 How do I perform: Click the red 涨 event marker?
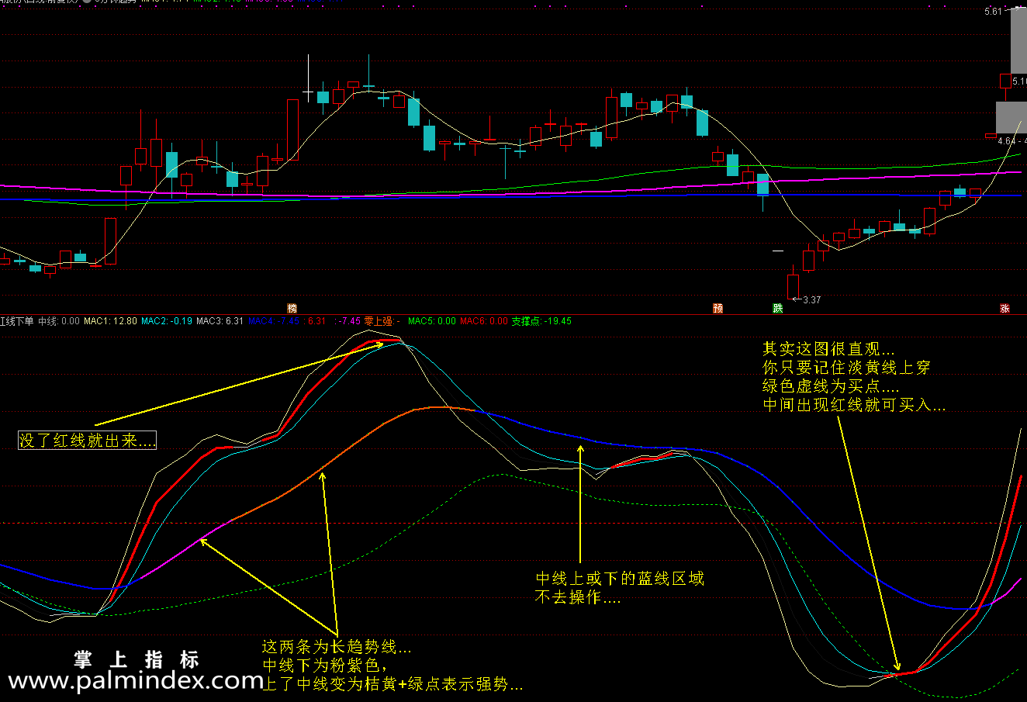tap(1005, 308)
